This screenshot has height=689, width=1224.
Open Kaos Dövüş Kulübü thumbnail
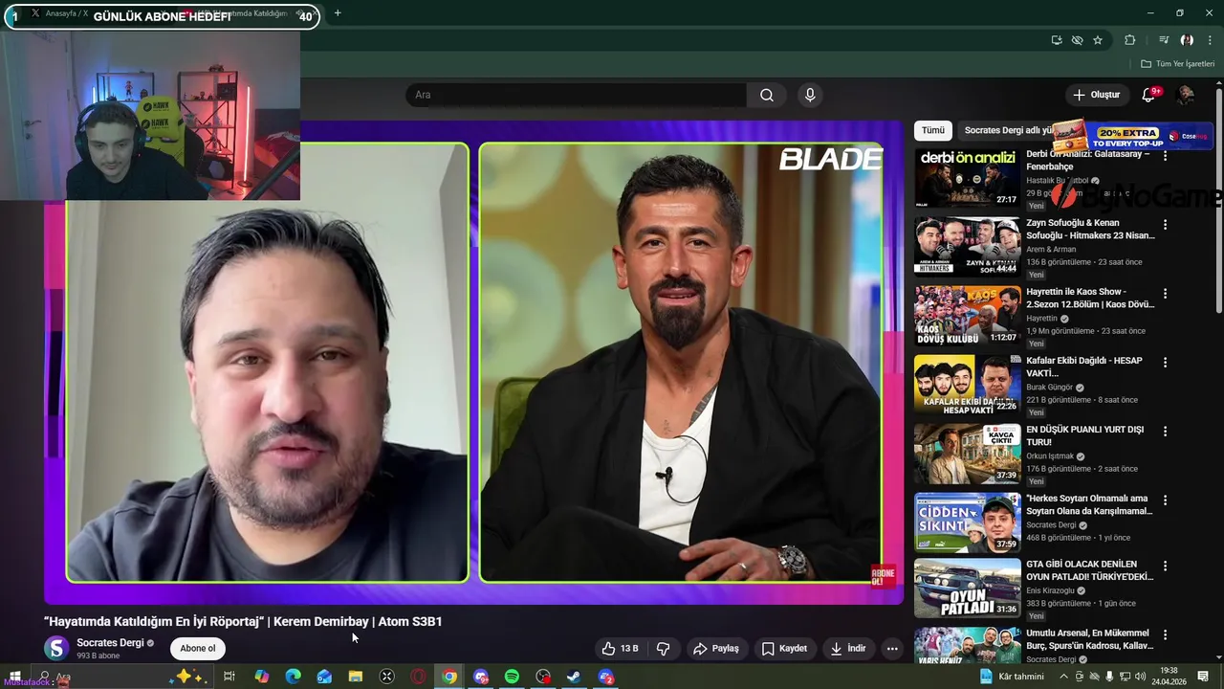[967, 316]
